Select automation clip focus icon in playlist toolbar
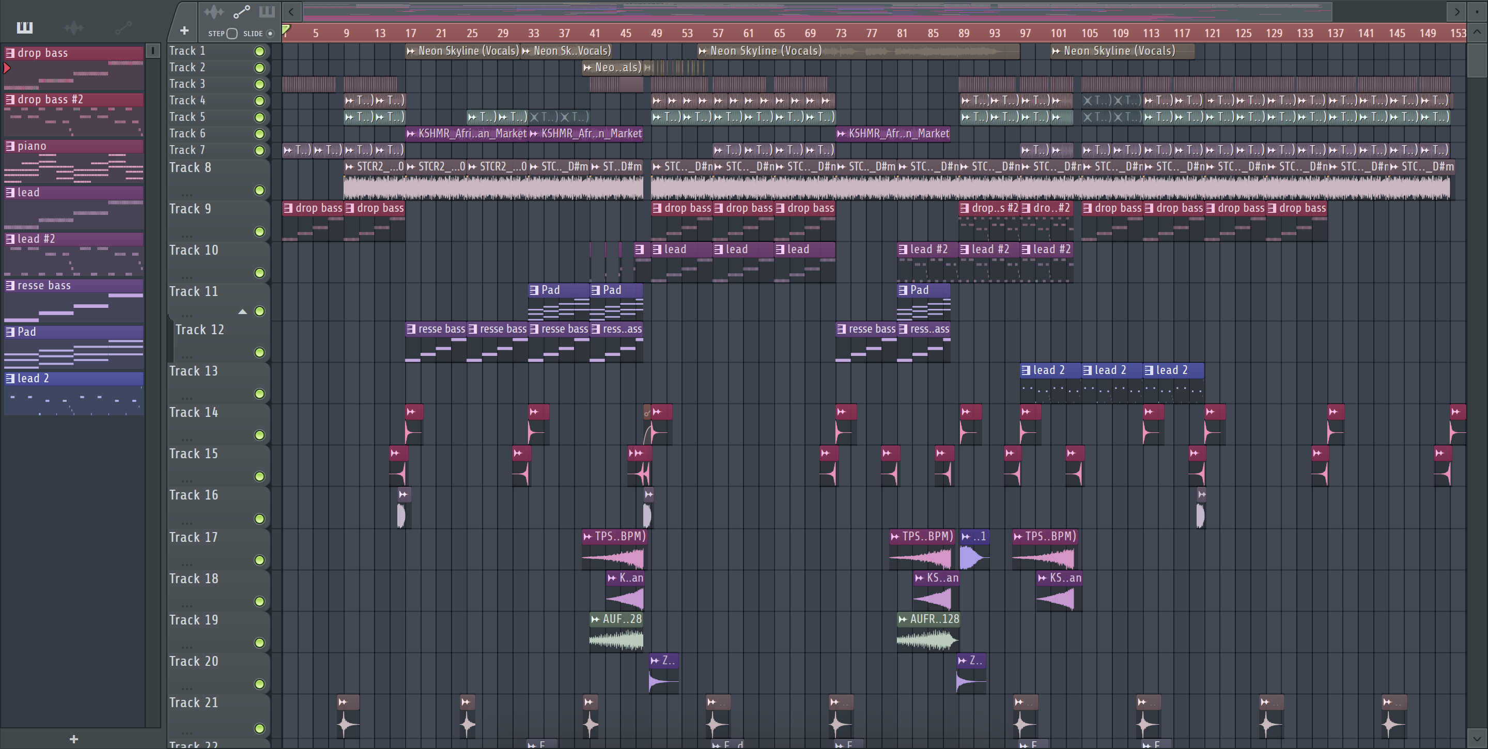Image resolution: width=1488 pixels, height=749 pixels. [241, 11]
